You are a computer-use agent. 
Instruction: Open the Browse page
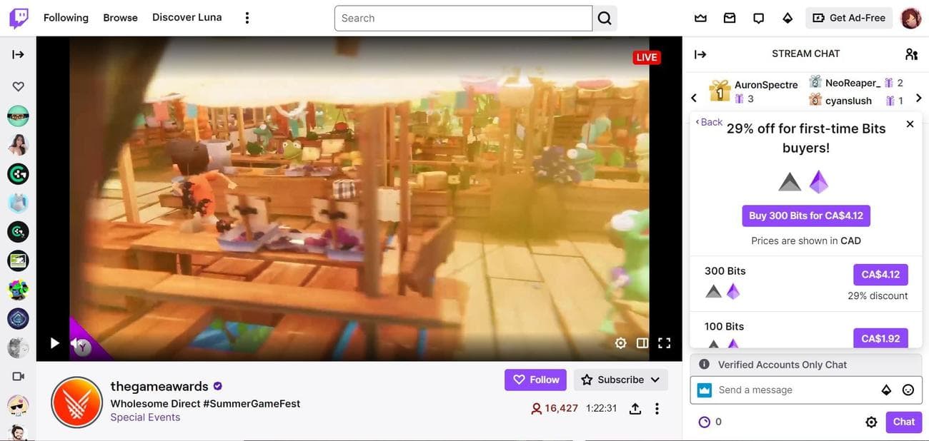[x=120, y=16]
